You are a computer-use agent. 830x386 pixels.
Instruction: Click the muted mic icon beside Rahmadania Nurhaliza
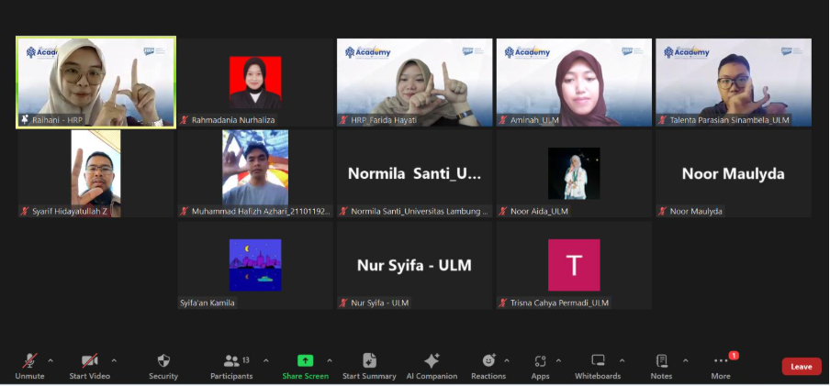pos(185,120)
